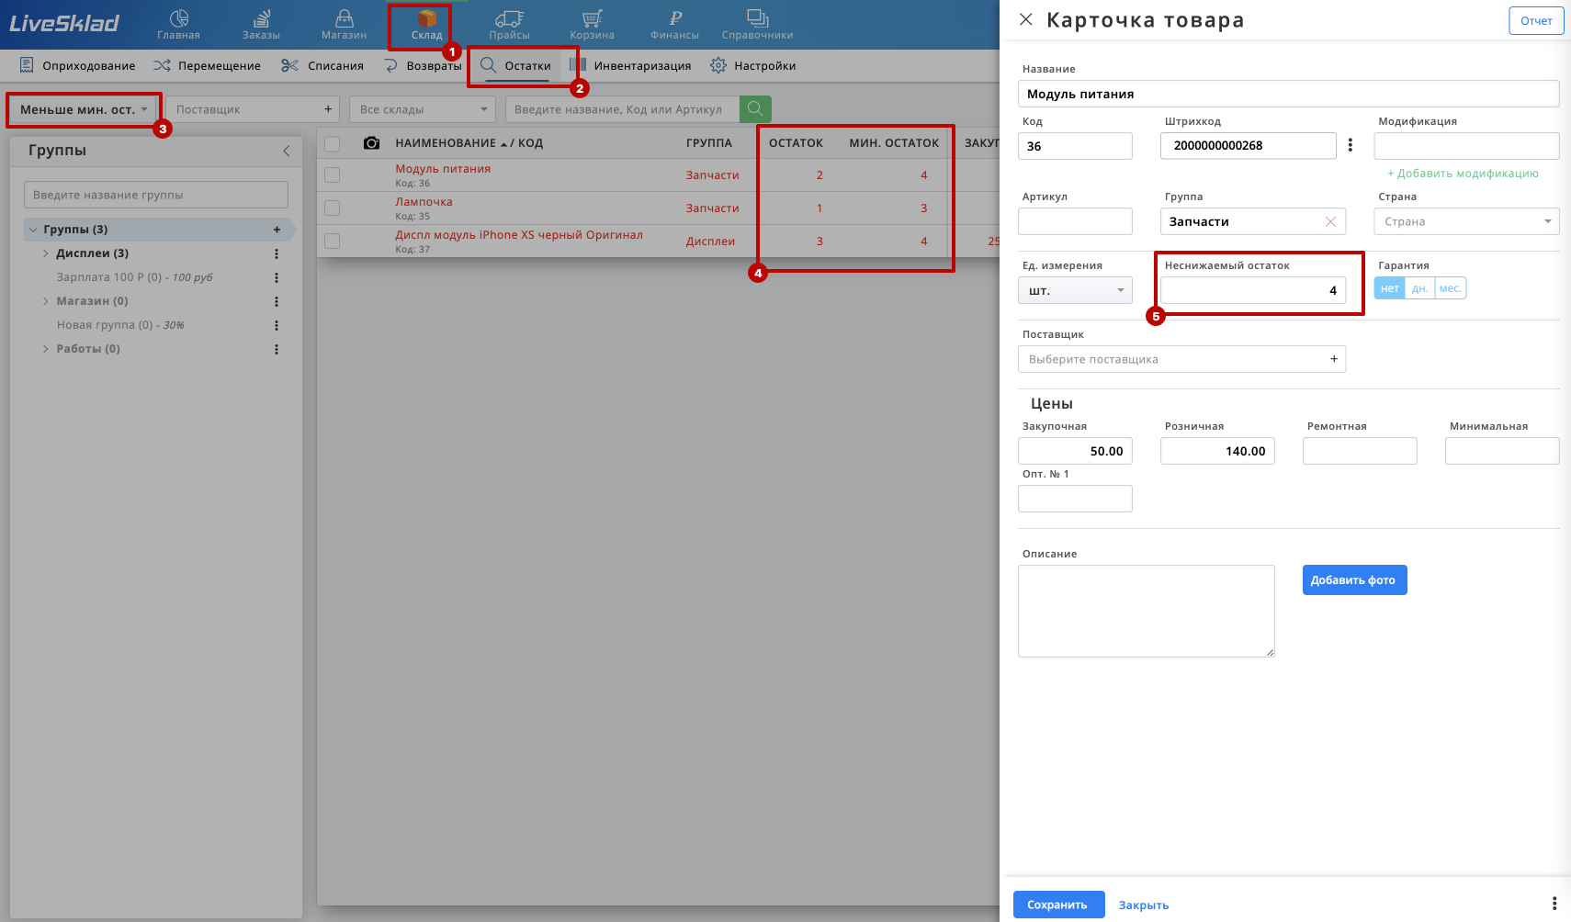
Task: Set warranty unit to дн.
Action: [1419, 288]
